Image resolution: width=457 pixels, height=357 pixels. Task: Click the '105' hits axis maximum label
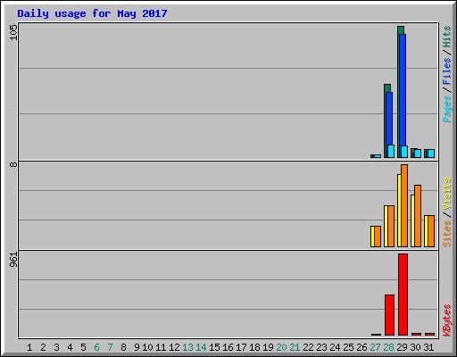[13, 32]
